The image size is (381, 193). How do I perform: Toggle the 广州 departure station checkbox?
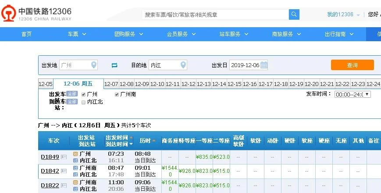(x=83, y=95)
